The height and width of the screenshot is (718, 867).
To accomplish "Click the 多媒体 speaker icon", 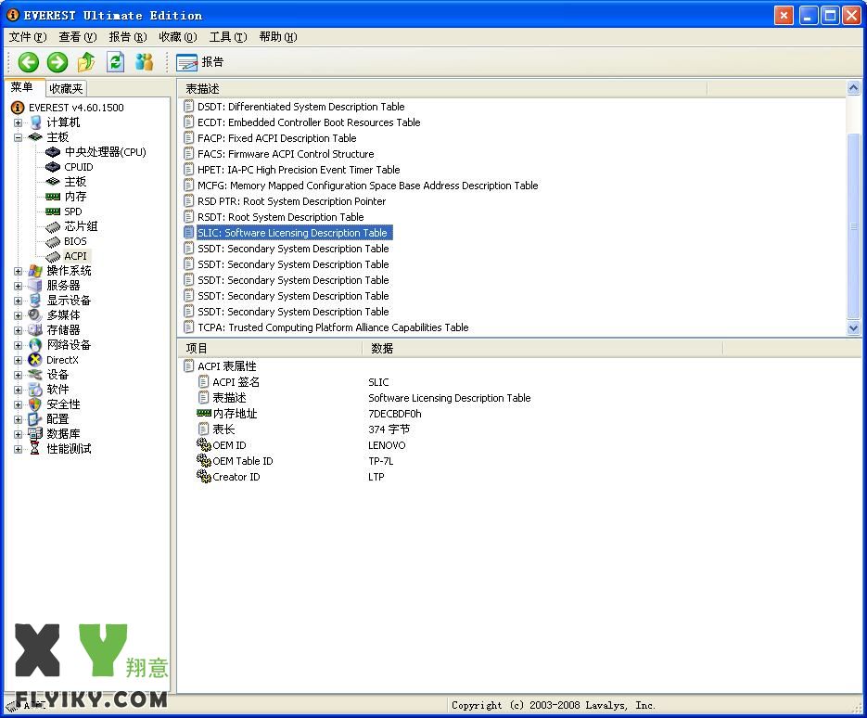I will coord(35,315).
